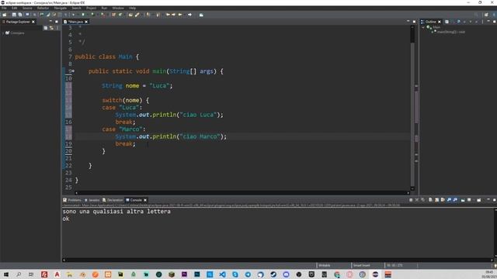The image size is (497, 279).
Task: Click the Open Type toolbar icon
Action: (x=130, y=15)
